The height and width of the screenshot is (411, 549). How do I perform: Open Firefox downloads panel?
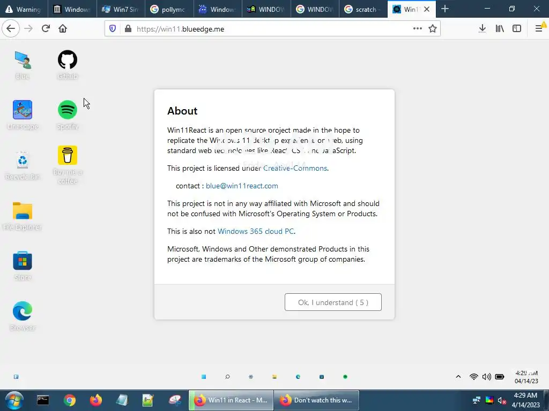tap(482, 29)
